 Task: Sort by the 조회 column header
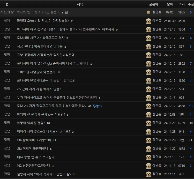[x=182, y=4]
